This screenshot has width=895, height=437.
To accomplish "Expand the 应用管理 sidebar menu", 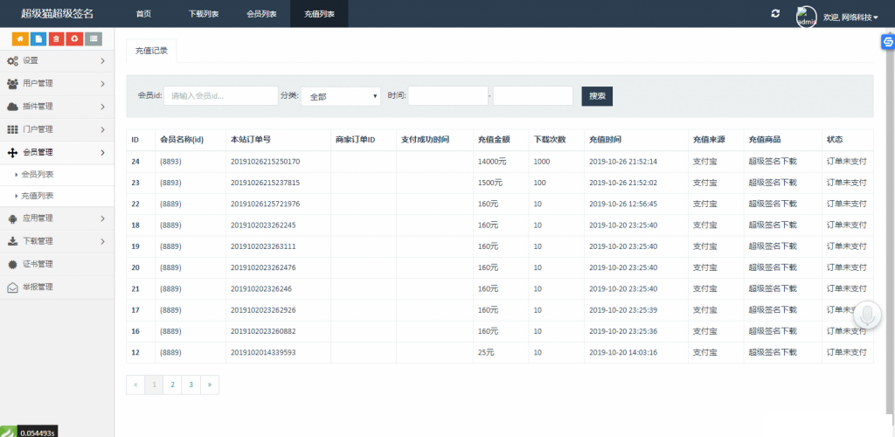I will (57, 218).
